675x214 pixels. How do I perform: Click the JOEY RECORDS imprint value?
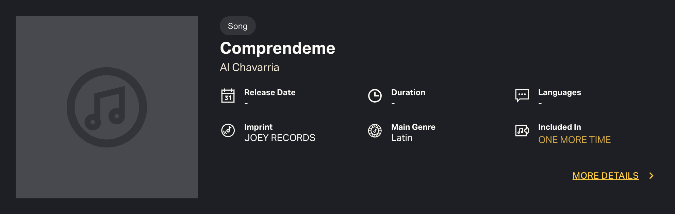[280, 138]
